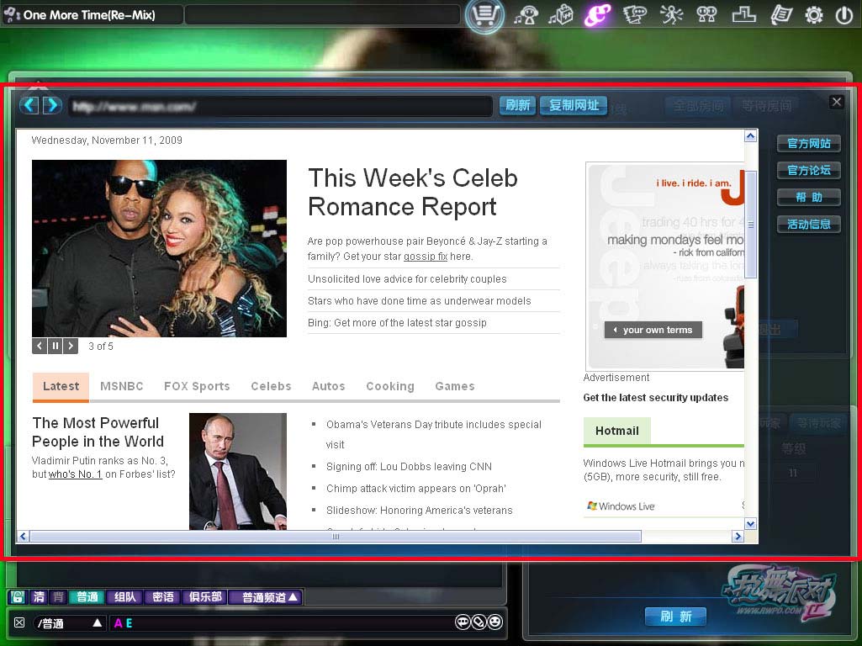862x646 pixels.
Task: Select the FOX Sports tab
Action: tap(197, 386)
